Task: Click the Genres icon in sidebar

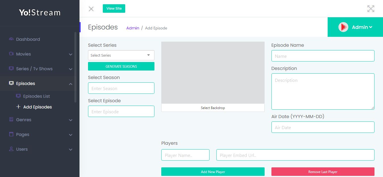Action: point(11,120)
